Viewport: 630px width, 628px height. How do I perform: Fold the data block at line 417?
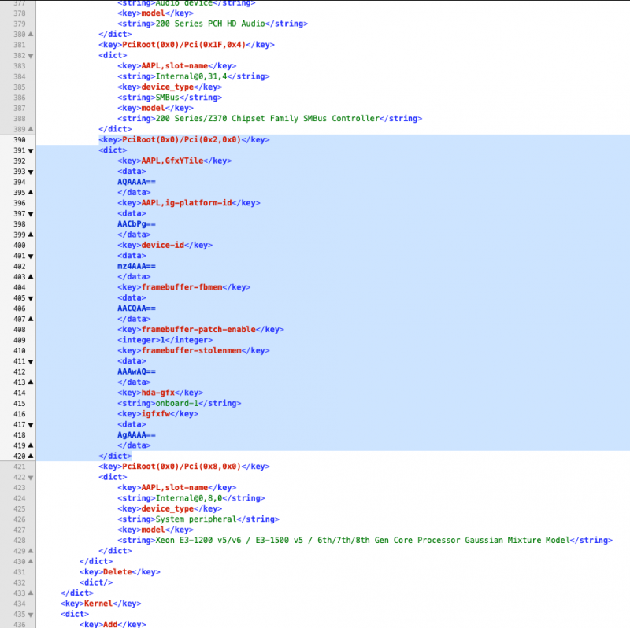pos(31,425)
